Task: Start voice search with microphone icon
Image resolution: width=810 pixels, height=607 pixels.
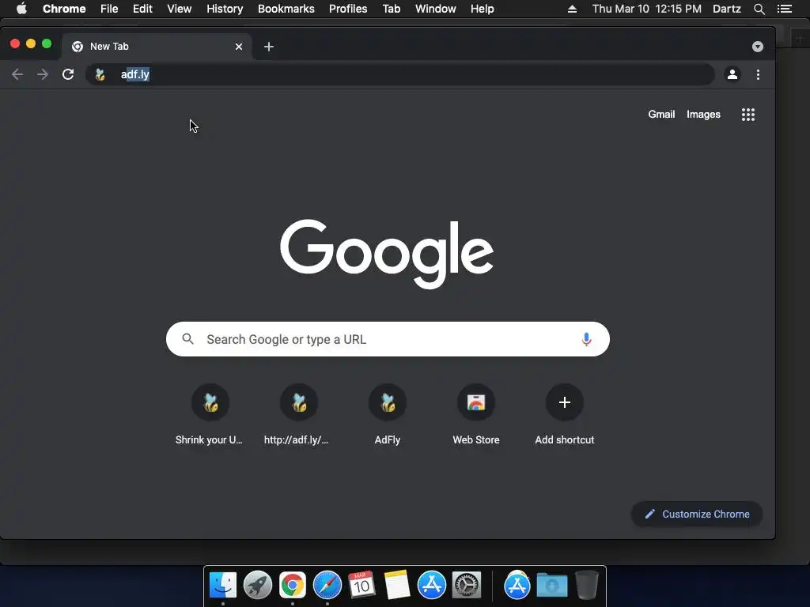Action: (586, 339)
